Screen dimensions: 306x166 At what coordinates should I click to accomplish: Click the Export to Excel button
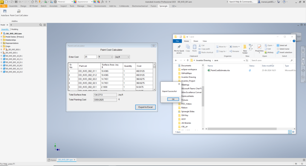(x=146, y=107)
